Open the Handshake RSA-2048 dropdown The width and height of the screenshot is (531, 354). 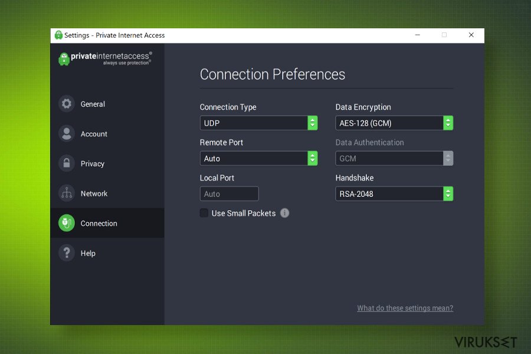394,194
